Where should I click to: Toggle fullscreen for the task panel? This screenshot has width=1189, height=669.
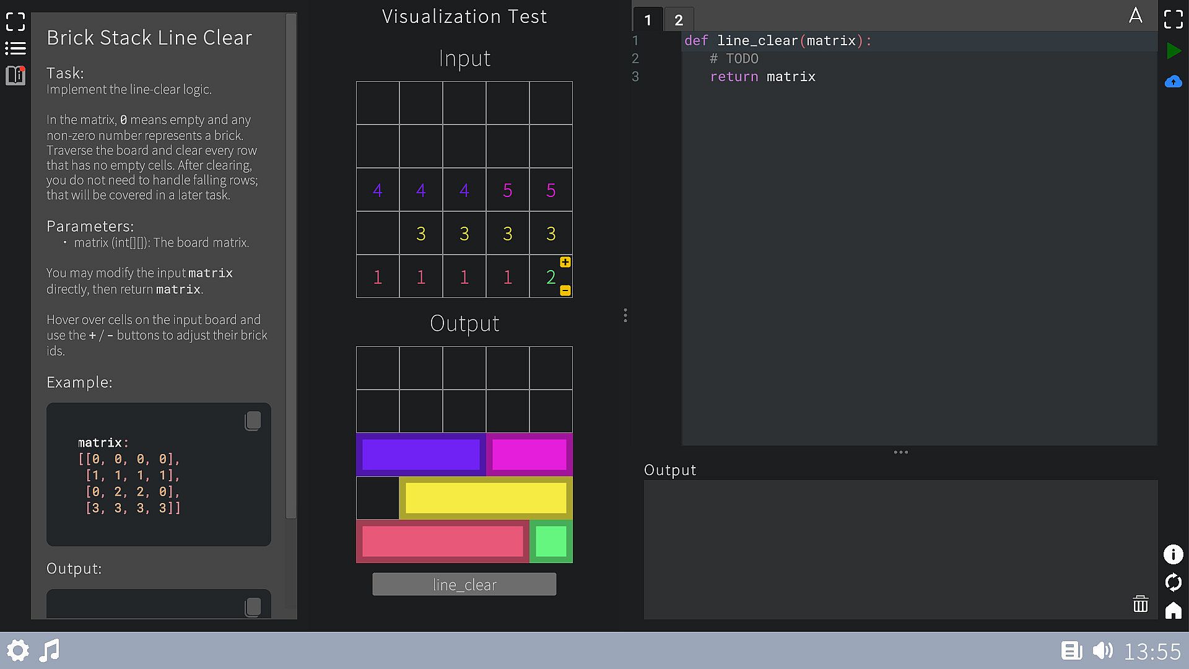(x=15, y=22)
